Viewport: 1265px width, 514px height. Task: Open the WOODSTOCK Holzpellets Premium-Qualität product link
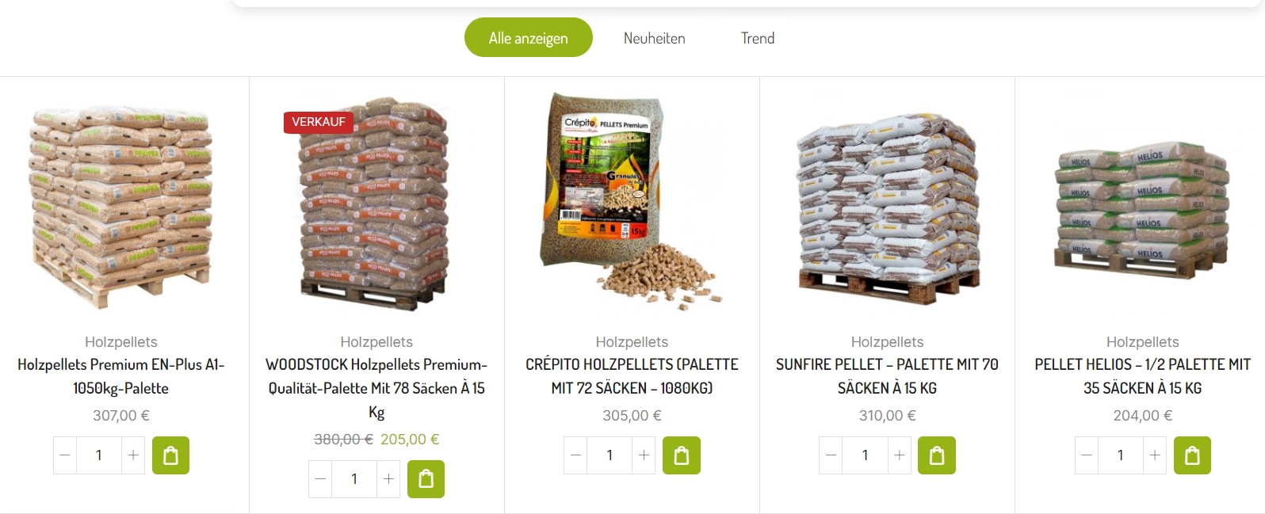point(376,388)
